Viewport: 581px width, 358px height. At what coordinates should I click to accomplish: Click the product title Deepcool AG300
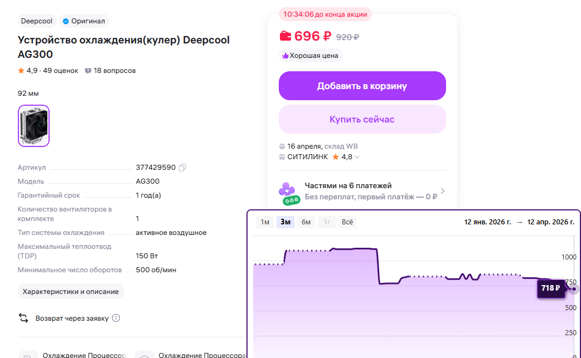124,47
